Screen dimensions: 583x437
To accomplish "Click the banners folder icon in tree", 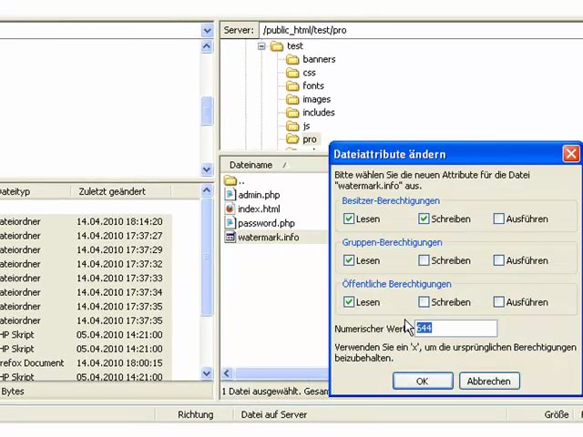I will coord(292,59).
